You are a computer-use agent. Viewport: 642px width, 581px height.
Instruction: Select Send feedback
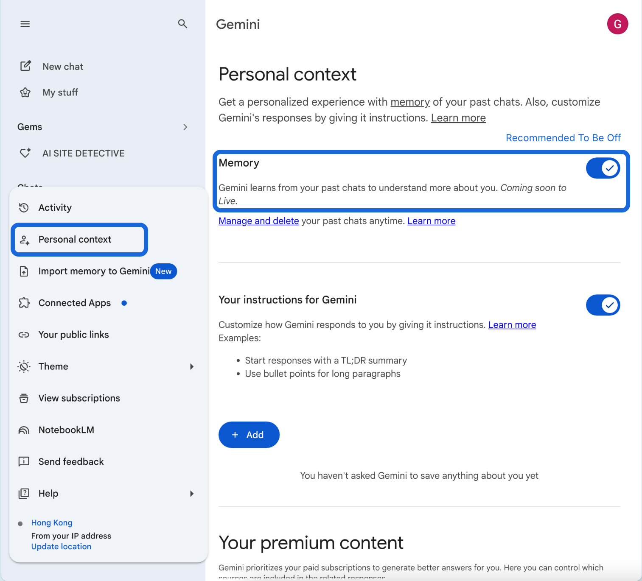71,461
